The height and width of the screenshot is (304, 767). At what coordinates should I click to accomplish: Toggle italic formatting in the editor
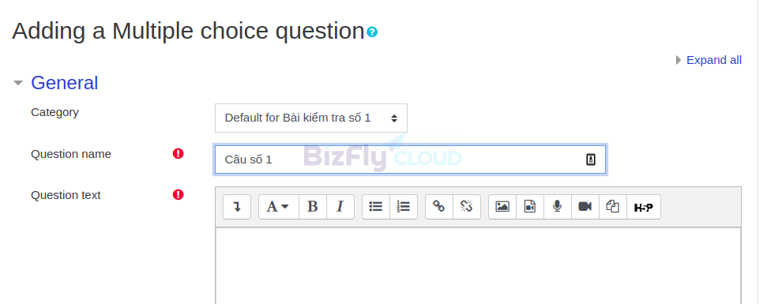tap(340, 207)
